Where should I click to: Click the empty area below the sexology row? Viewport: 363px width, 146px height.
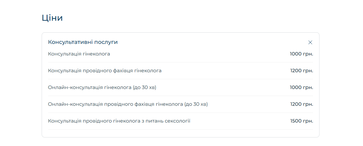[x=180, y=133]
